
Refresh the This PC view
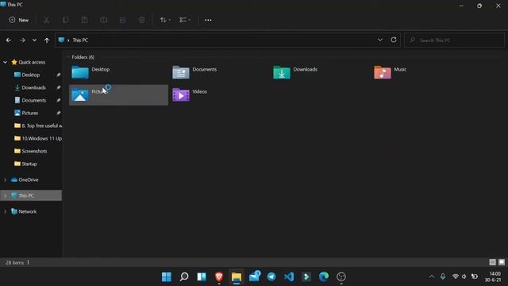(x=394, y=40)
